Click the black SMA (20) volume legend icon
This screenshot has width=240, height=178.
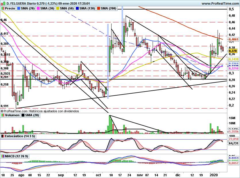[x=23, y=115]
